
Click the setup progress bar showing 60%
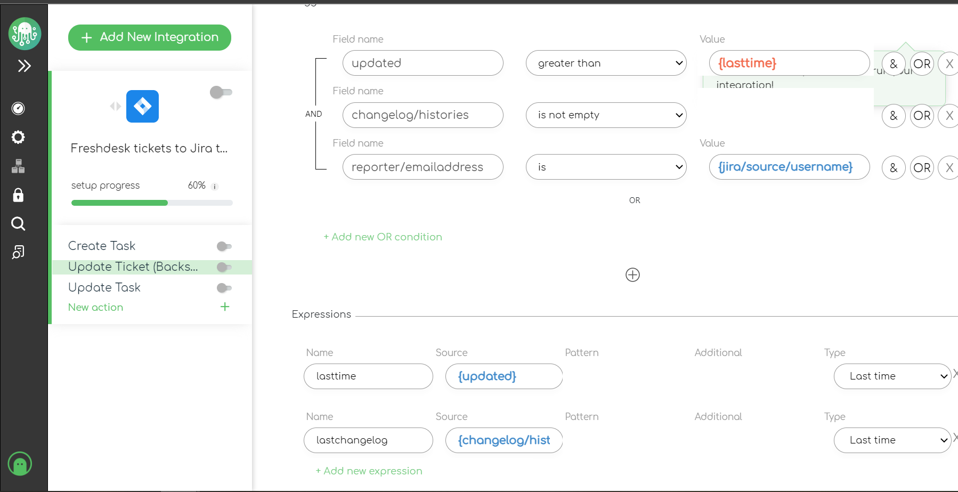[151, 203]
